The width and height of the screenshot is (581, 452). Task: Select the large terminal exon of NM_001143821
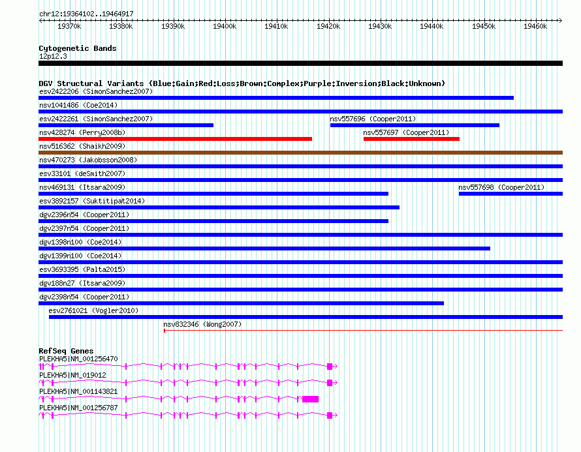coord(310,399)
